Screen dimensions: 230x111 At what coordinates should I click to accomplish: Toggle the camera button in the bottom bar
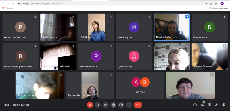[x=98, y=105]
